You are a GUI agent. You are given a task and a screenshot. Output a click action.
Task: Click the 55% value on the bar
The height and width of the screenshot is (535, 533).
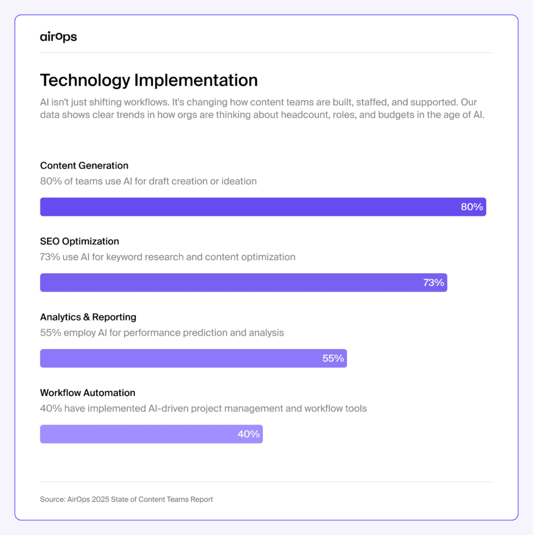point(333,358)
